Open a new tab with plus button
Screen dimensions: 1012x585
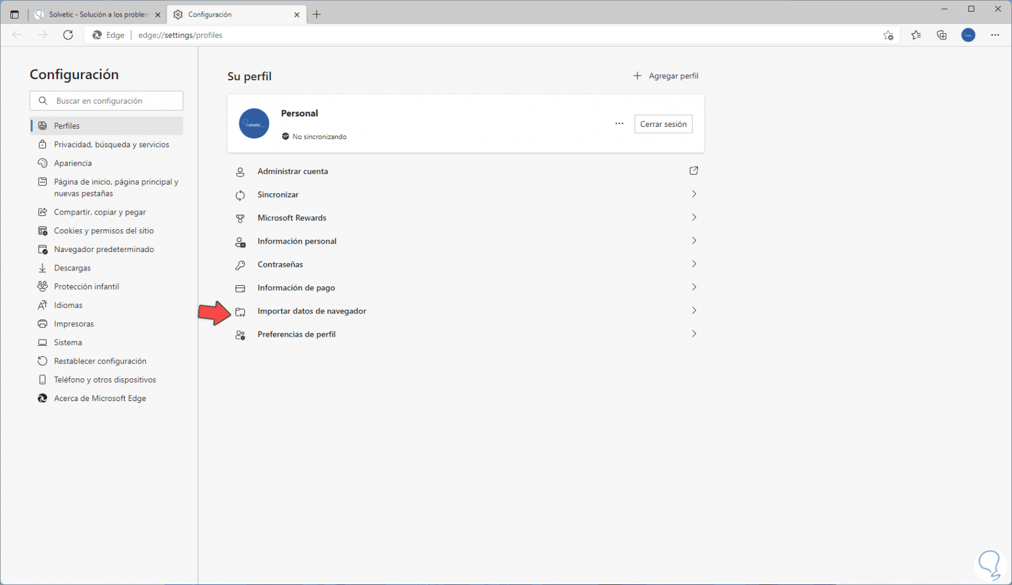pyautogui.click(x=316, y=14)
